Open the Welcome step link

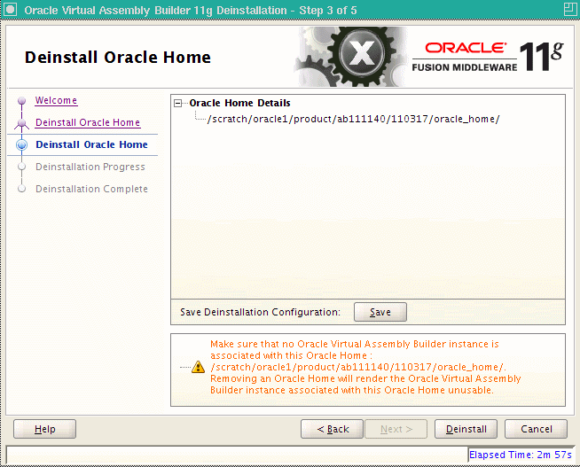point(56,100)
